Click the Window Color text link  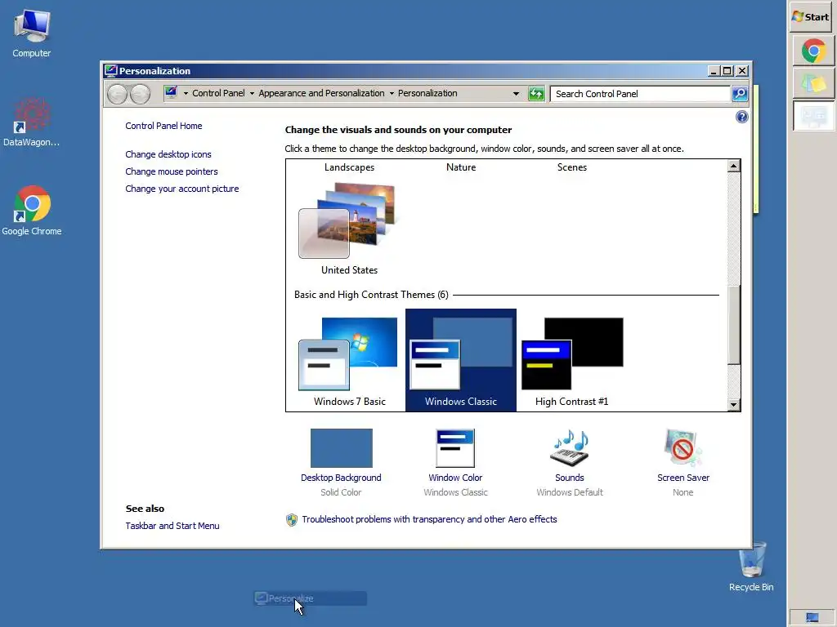455,478
